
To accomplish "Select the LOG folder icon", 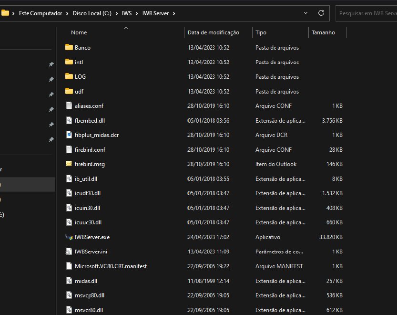I will tap(69, 77).
